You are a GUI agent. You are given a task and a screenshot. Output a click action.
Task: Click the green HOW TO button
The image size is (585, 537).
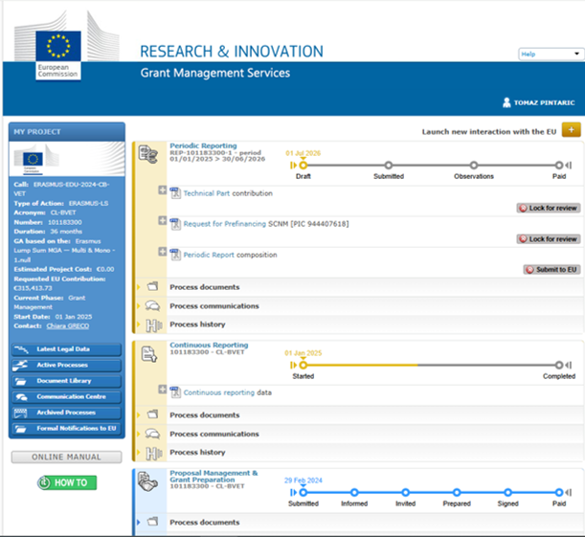point(67,483)
